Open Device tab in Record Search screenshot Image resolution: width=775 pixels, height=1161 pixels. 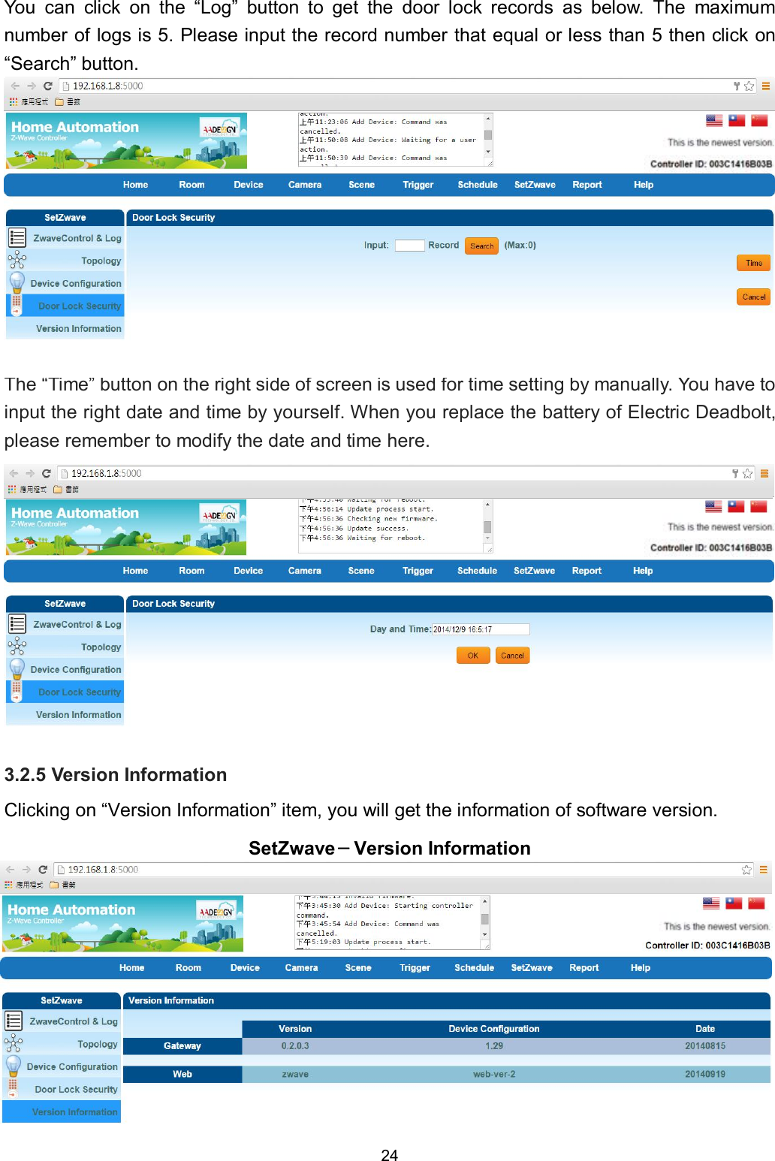click(x=249, y=185)
